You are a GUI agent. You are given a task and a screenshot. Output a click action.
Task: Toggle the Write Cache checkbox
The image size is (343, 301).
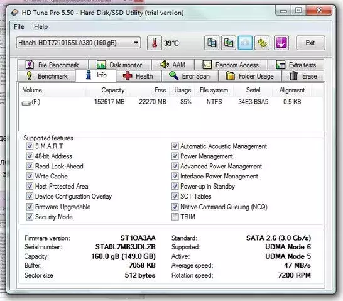[x=30, y=176]
